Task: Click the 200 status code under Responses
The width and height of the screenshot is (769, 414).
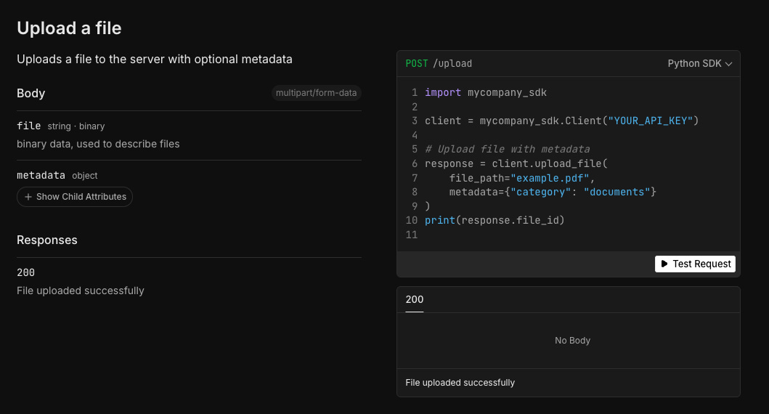Action: [x=25, y=272]
